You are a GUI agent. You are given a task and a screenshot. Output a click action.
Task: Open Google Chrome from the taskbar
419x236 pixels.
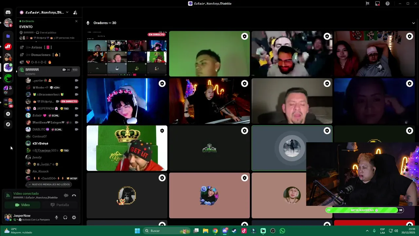[215, 231]
